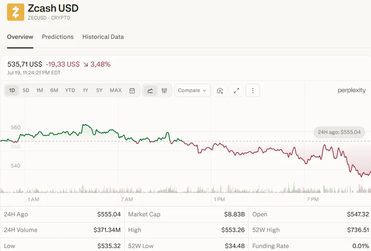The height and width of the screenshot is (251, 371).
Task: Open the custom date range calendar
Action: tap(132, 91)
